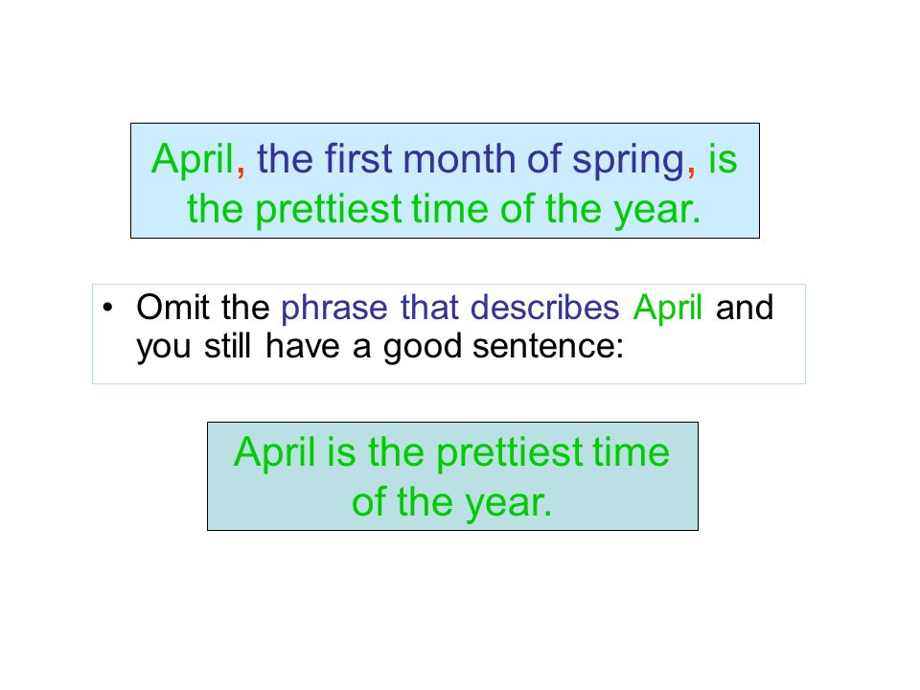This screenshot has height=690, width=920.
Task: Click the bullet point before Omit
Action: point(106,307)
